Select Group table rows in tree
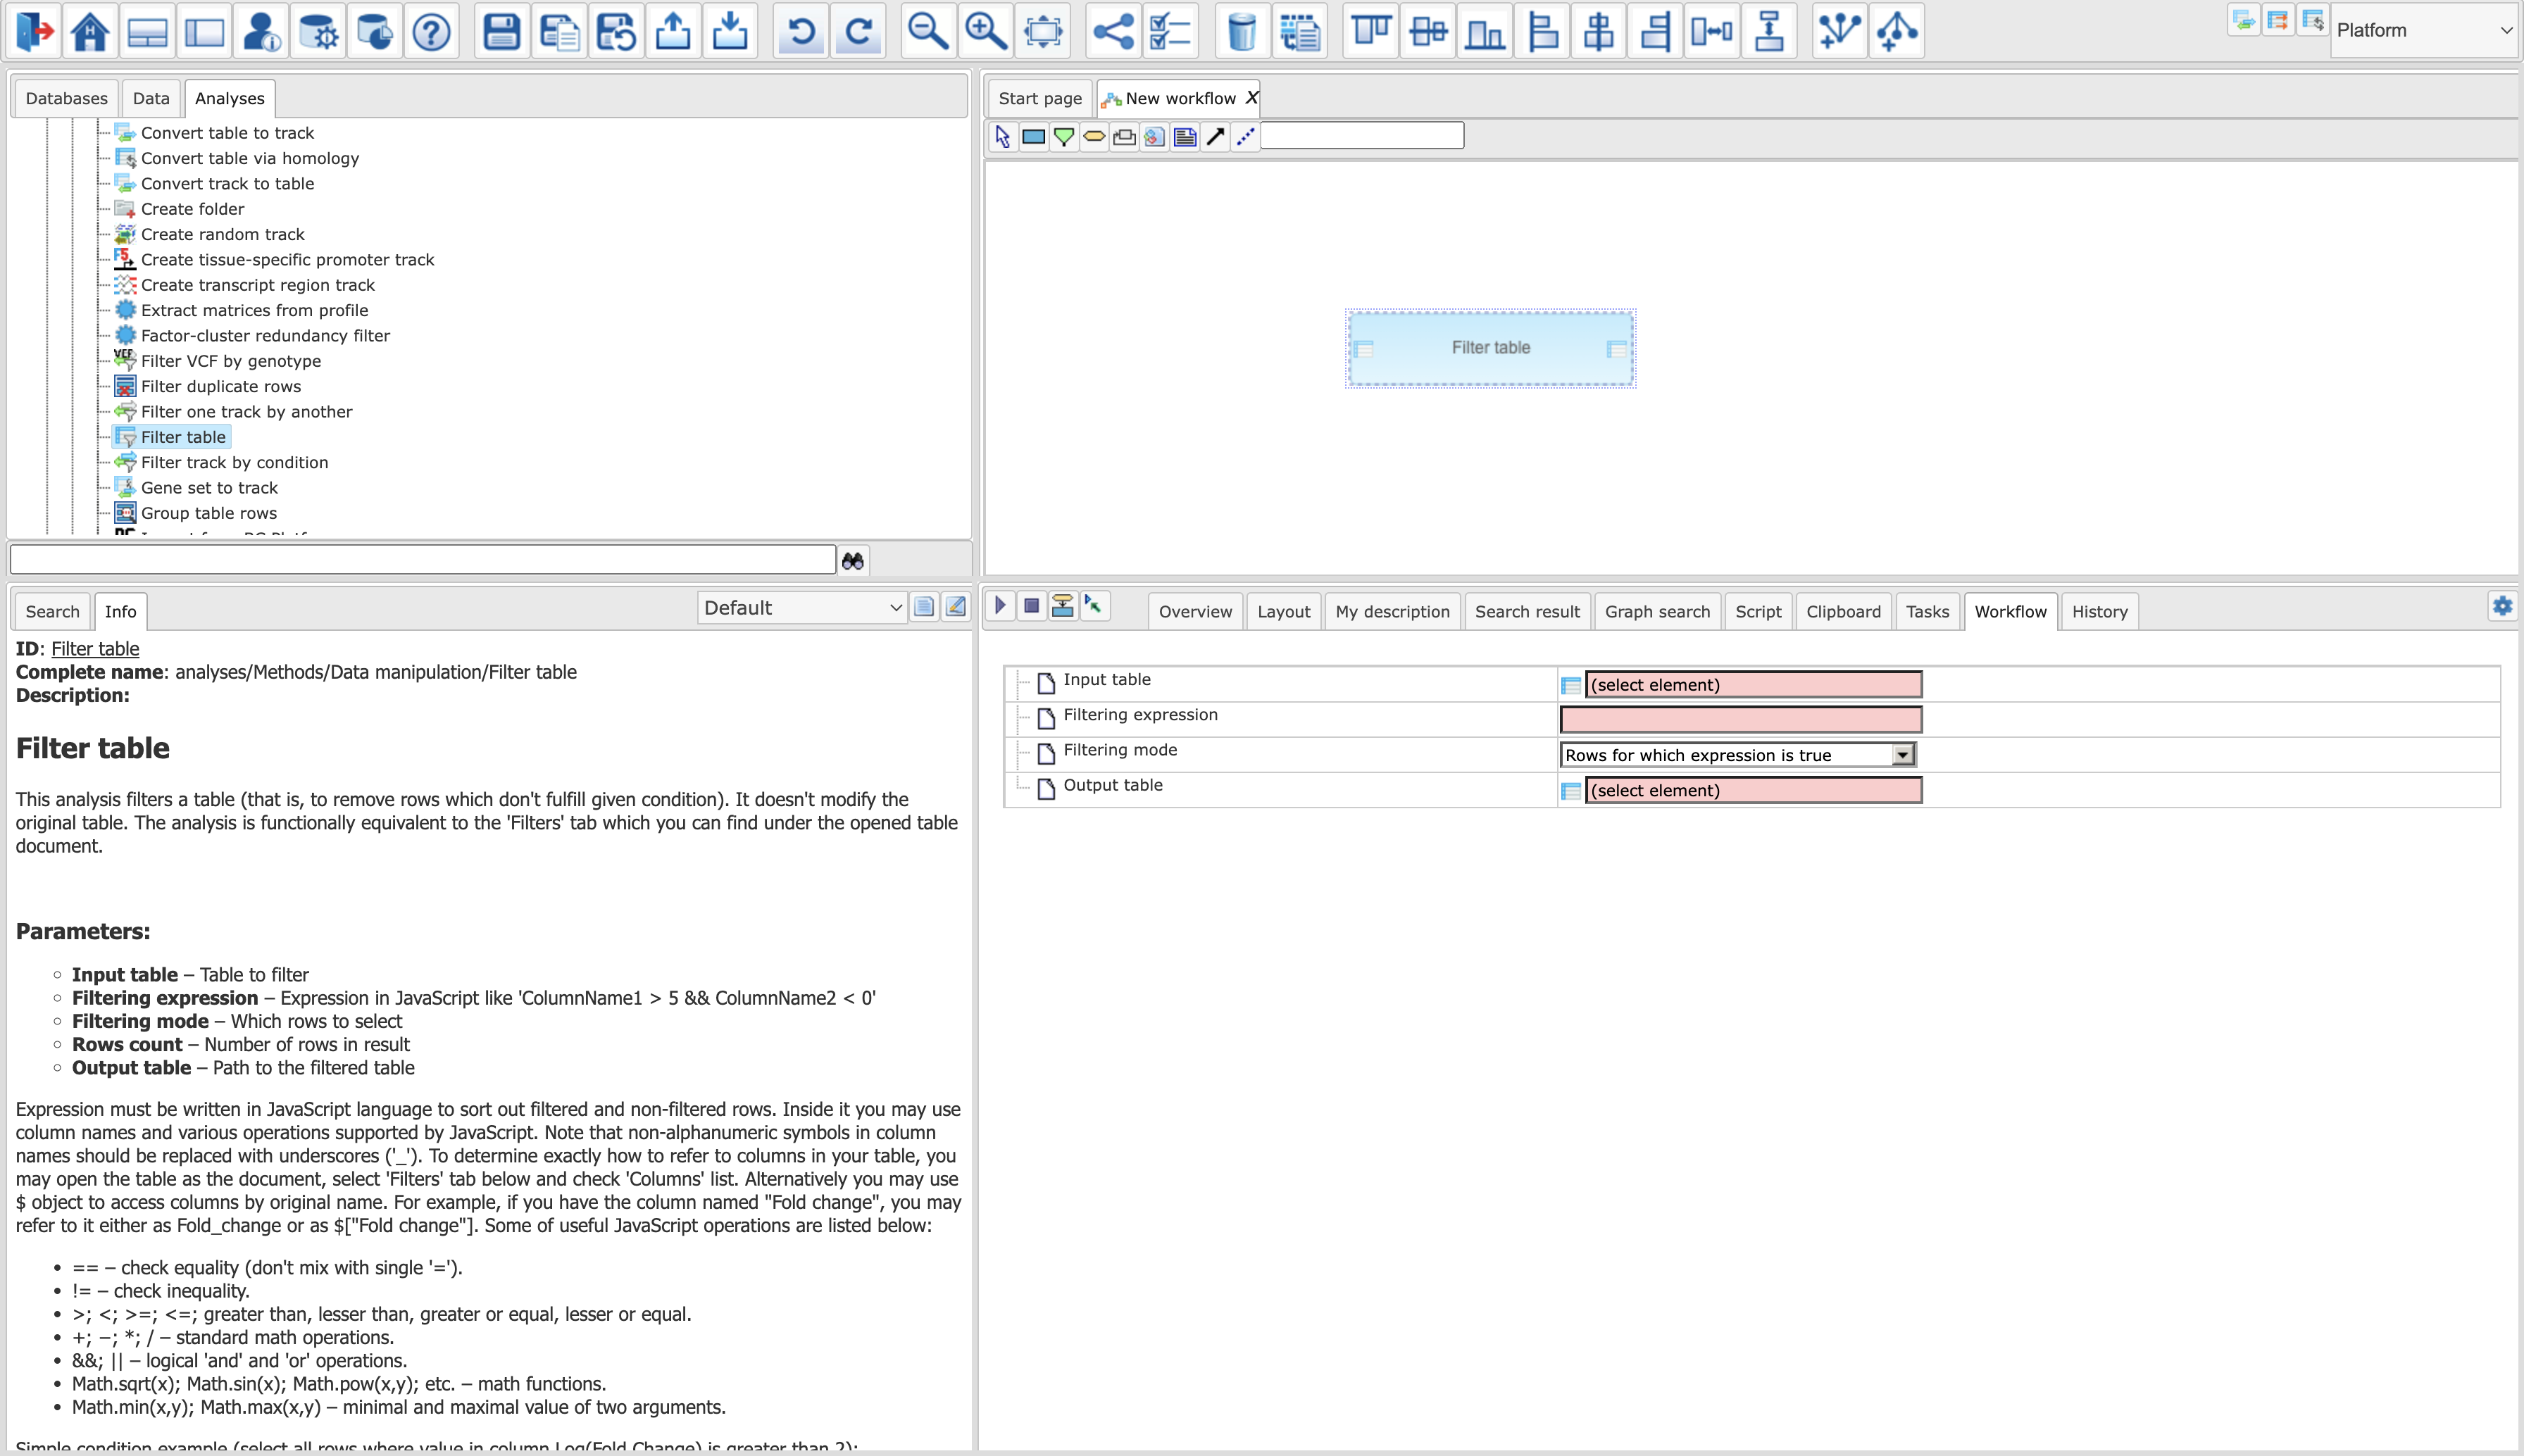 [x=208, y=513]
